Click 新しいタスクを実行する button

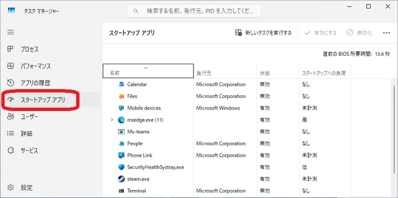(264, 33)
